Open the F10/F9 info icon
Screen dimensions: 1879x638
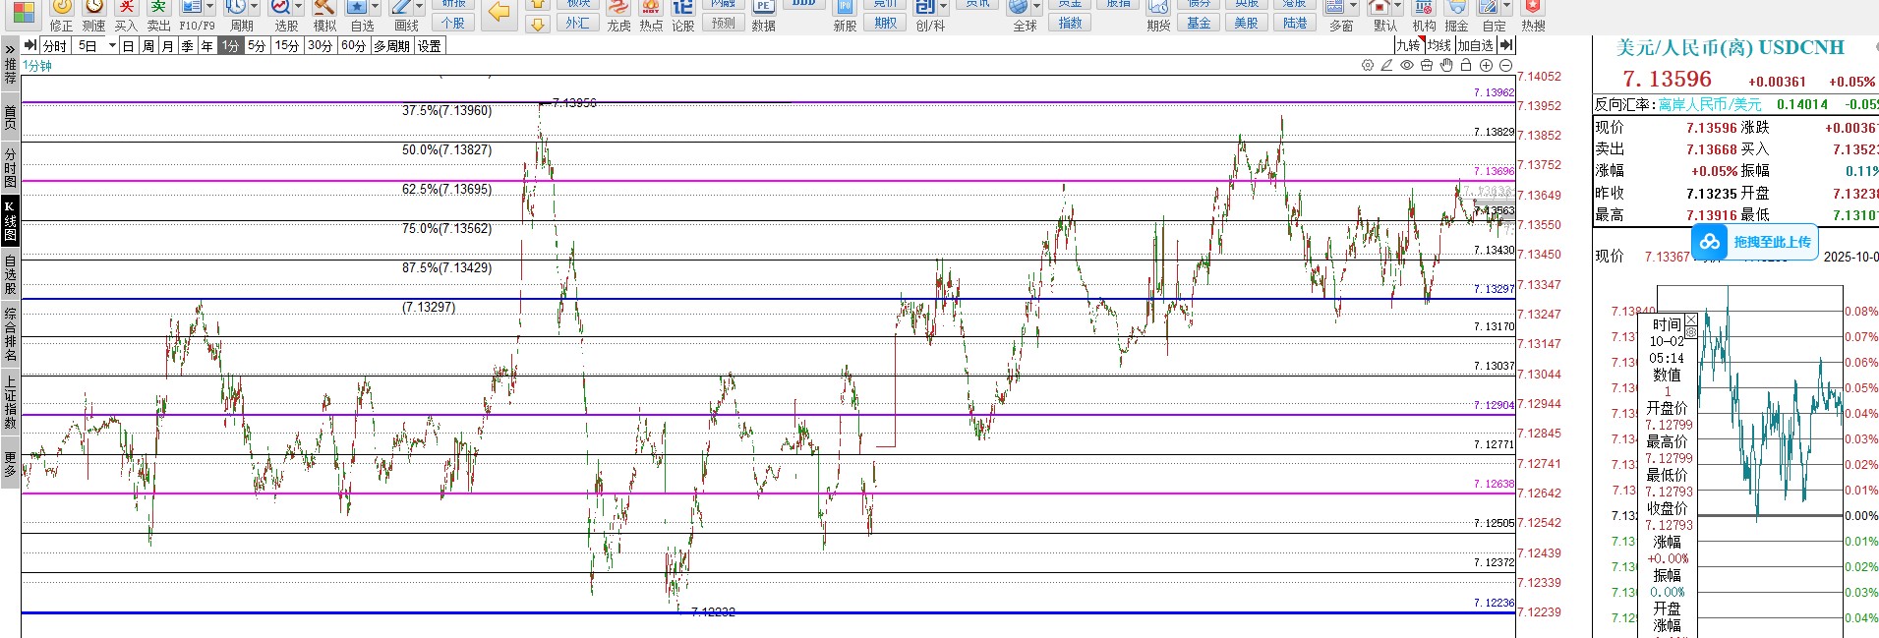[192, 7]
